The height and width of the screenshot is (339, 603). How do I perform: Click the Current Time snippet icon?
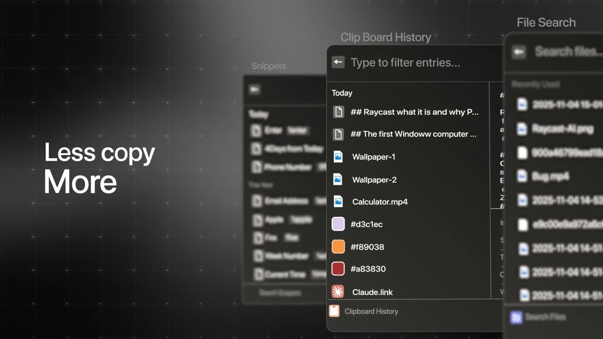tap(258, 274)
